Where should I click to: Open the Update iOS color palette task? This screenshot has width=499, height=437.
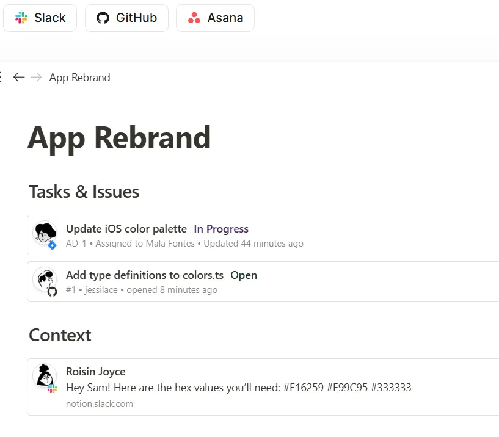pos(126,229)
